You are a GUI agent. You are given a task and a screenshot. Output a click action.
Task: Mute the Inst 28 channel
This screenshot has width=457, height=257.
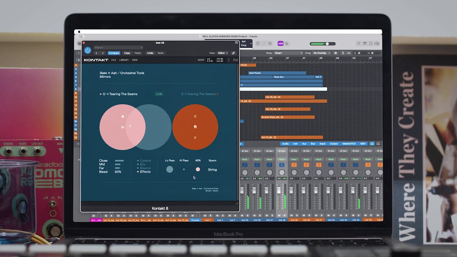point(279,216)
